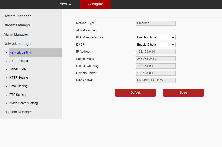Click the Subnet Mask field
222x147 pixels.
(x=156, y=59)
